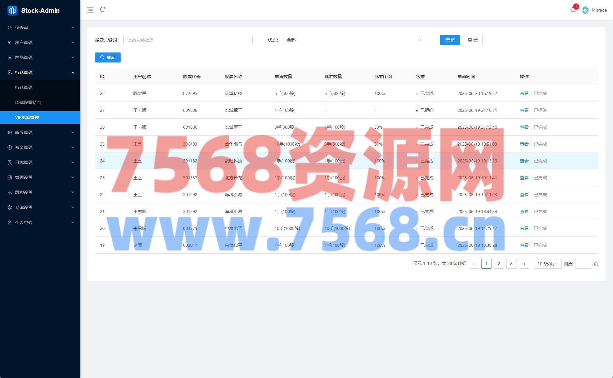Click the 仪表盘 dashboard sidebar icon
Screen dimensions: 613x378
pyautogui.click(x=10, y=27)
